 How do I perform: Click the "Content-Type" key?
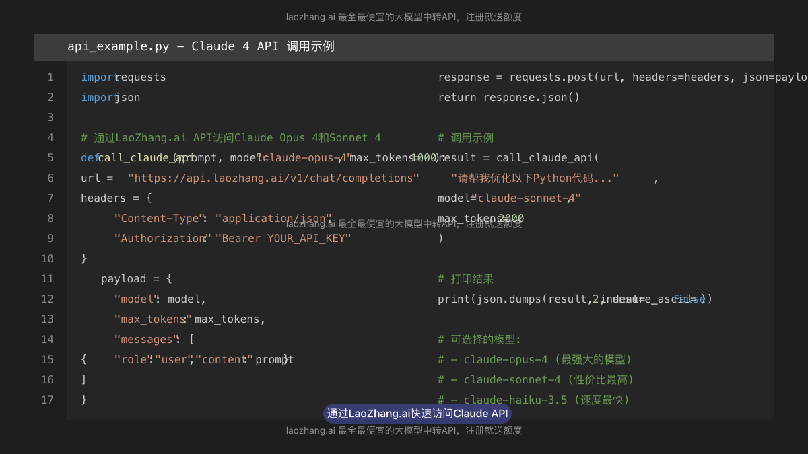(x=159, y=219)
